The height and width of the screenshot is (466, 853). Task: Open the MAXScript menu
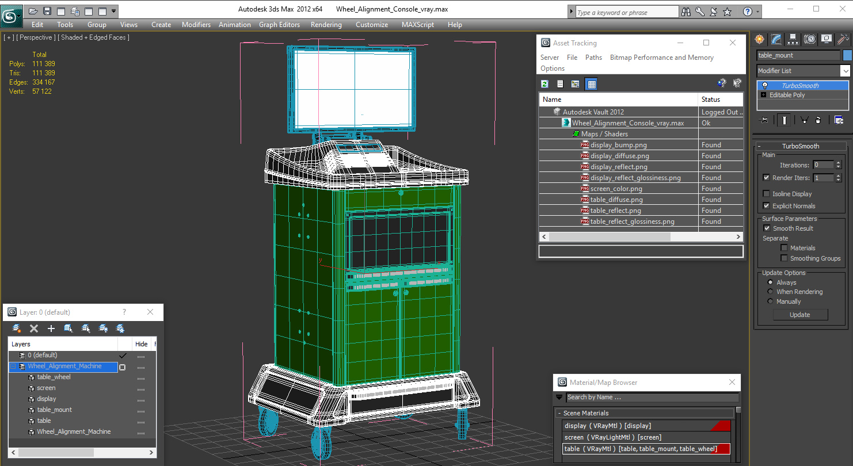[x=418, y=25]
